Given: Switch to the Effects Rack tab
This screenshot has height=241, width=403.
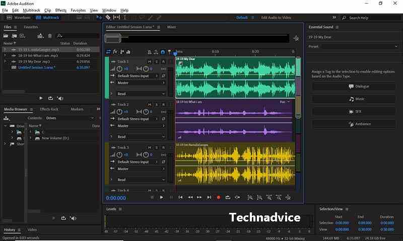Looking at the screenshot, I should point(49,109).
